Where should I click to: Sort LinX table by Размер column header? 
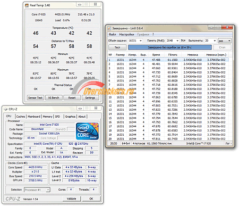tap(120, 55)
